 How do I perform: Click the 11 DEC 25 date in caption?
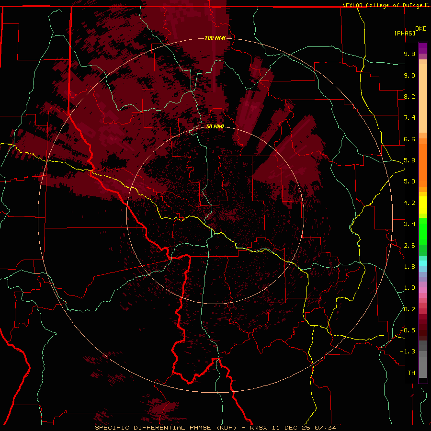point(291,428)
